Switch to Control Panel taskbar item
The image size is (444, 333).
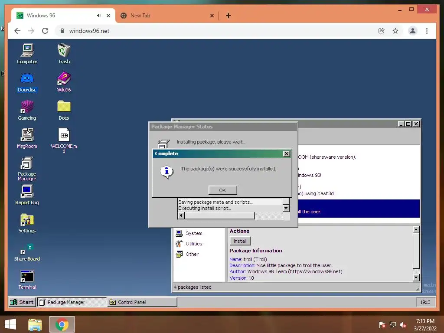tap(142, 302)
